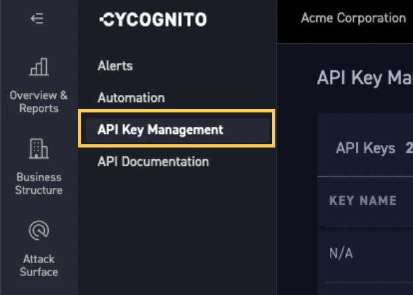
Task: Open Attack Surface radar icon
Action: pos(39,231)
